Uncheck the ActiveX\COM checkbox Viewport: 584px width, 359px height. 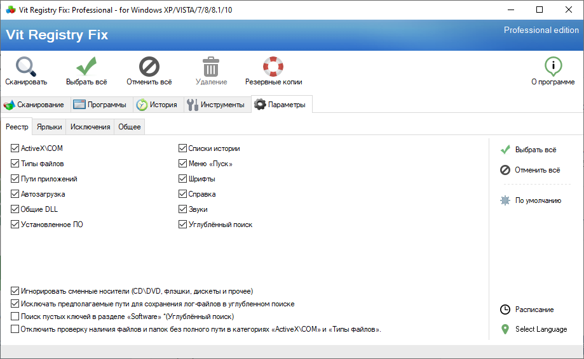click(15, 148)
